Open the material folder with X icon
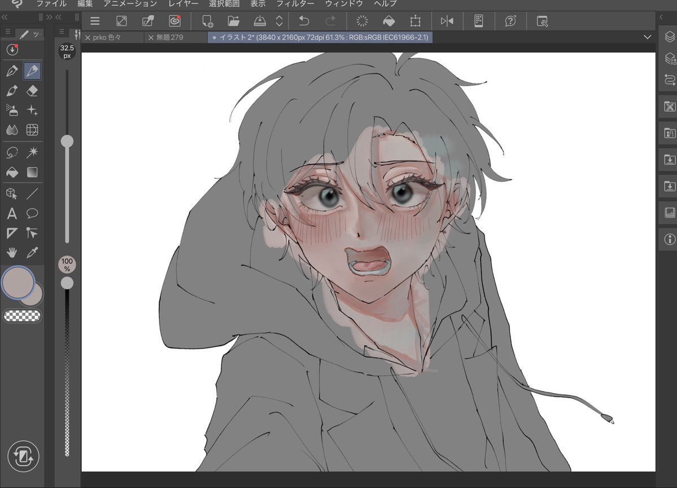Image resolution: width=677 pixels, height=488 pixels. coord(670,107)
